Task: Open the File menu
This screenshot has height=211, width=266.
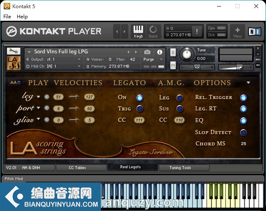Action: 7,17
